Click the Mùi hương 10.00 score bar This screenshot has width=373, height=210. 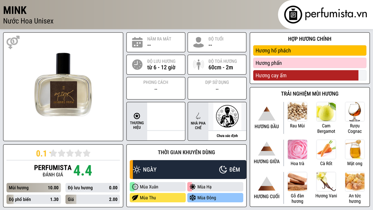[x=34, y=188]
